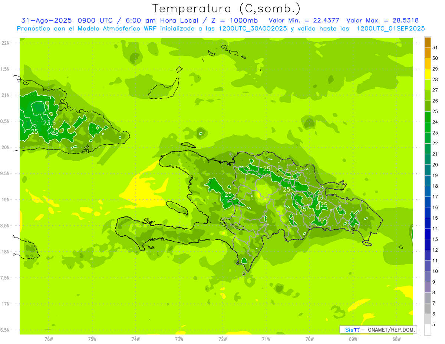The image size is (445, 344).
Task: Click the "0900 UTC" time text
Action: pos(96,20)
